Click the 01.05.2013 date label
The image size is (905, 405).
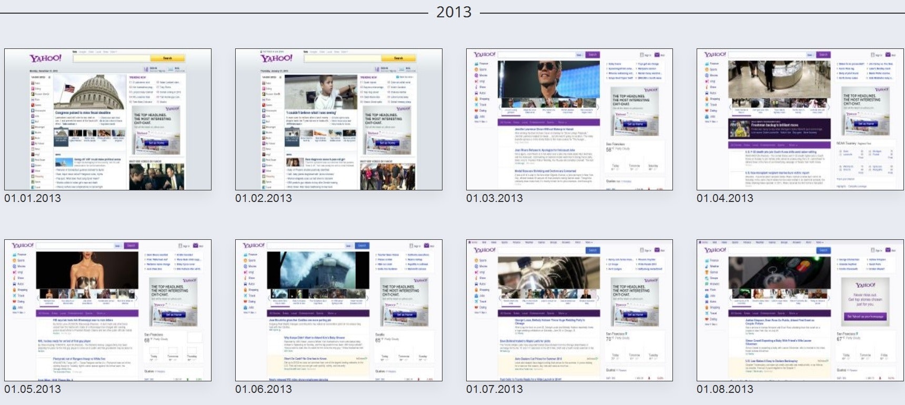click(33, 389)
